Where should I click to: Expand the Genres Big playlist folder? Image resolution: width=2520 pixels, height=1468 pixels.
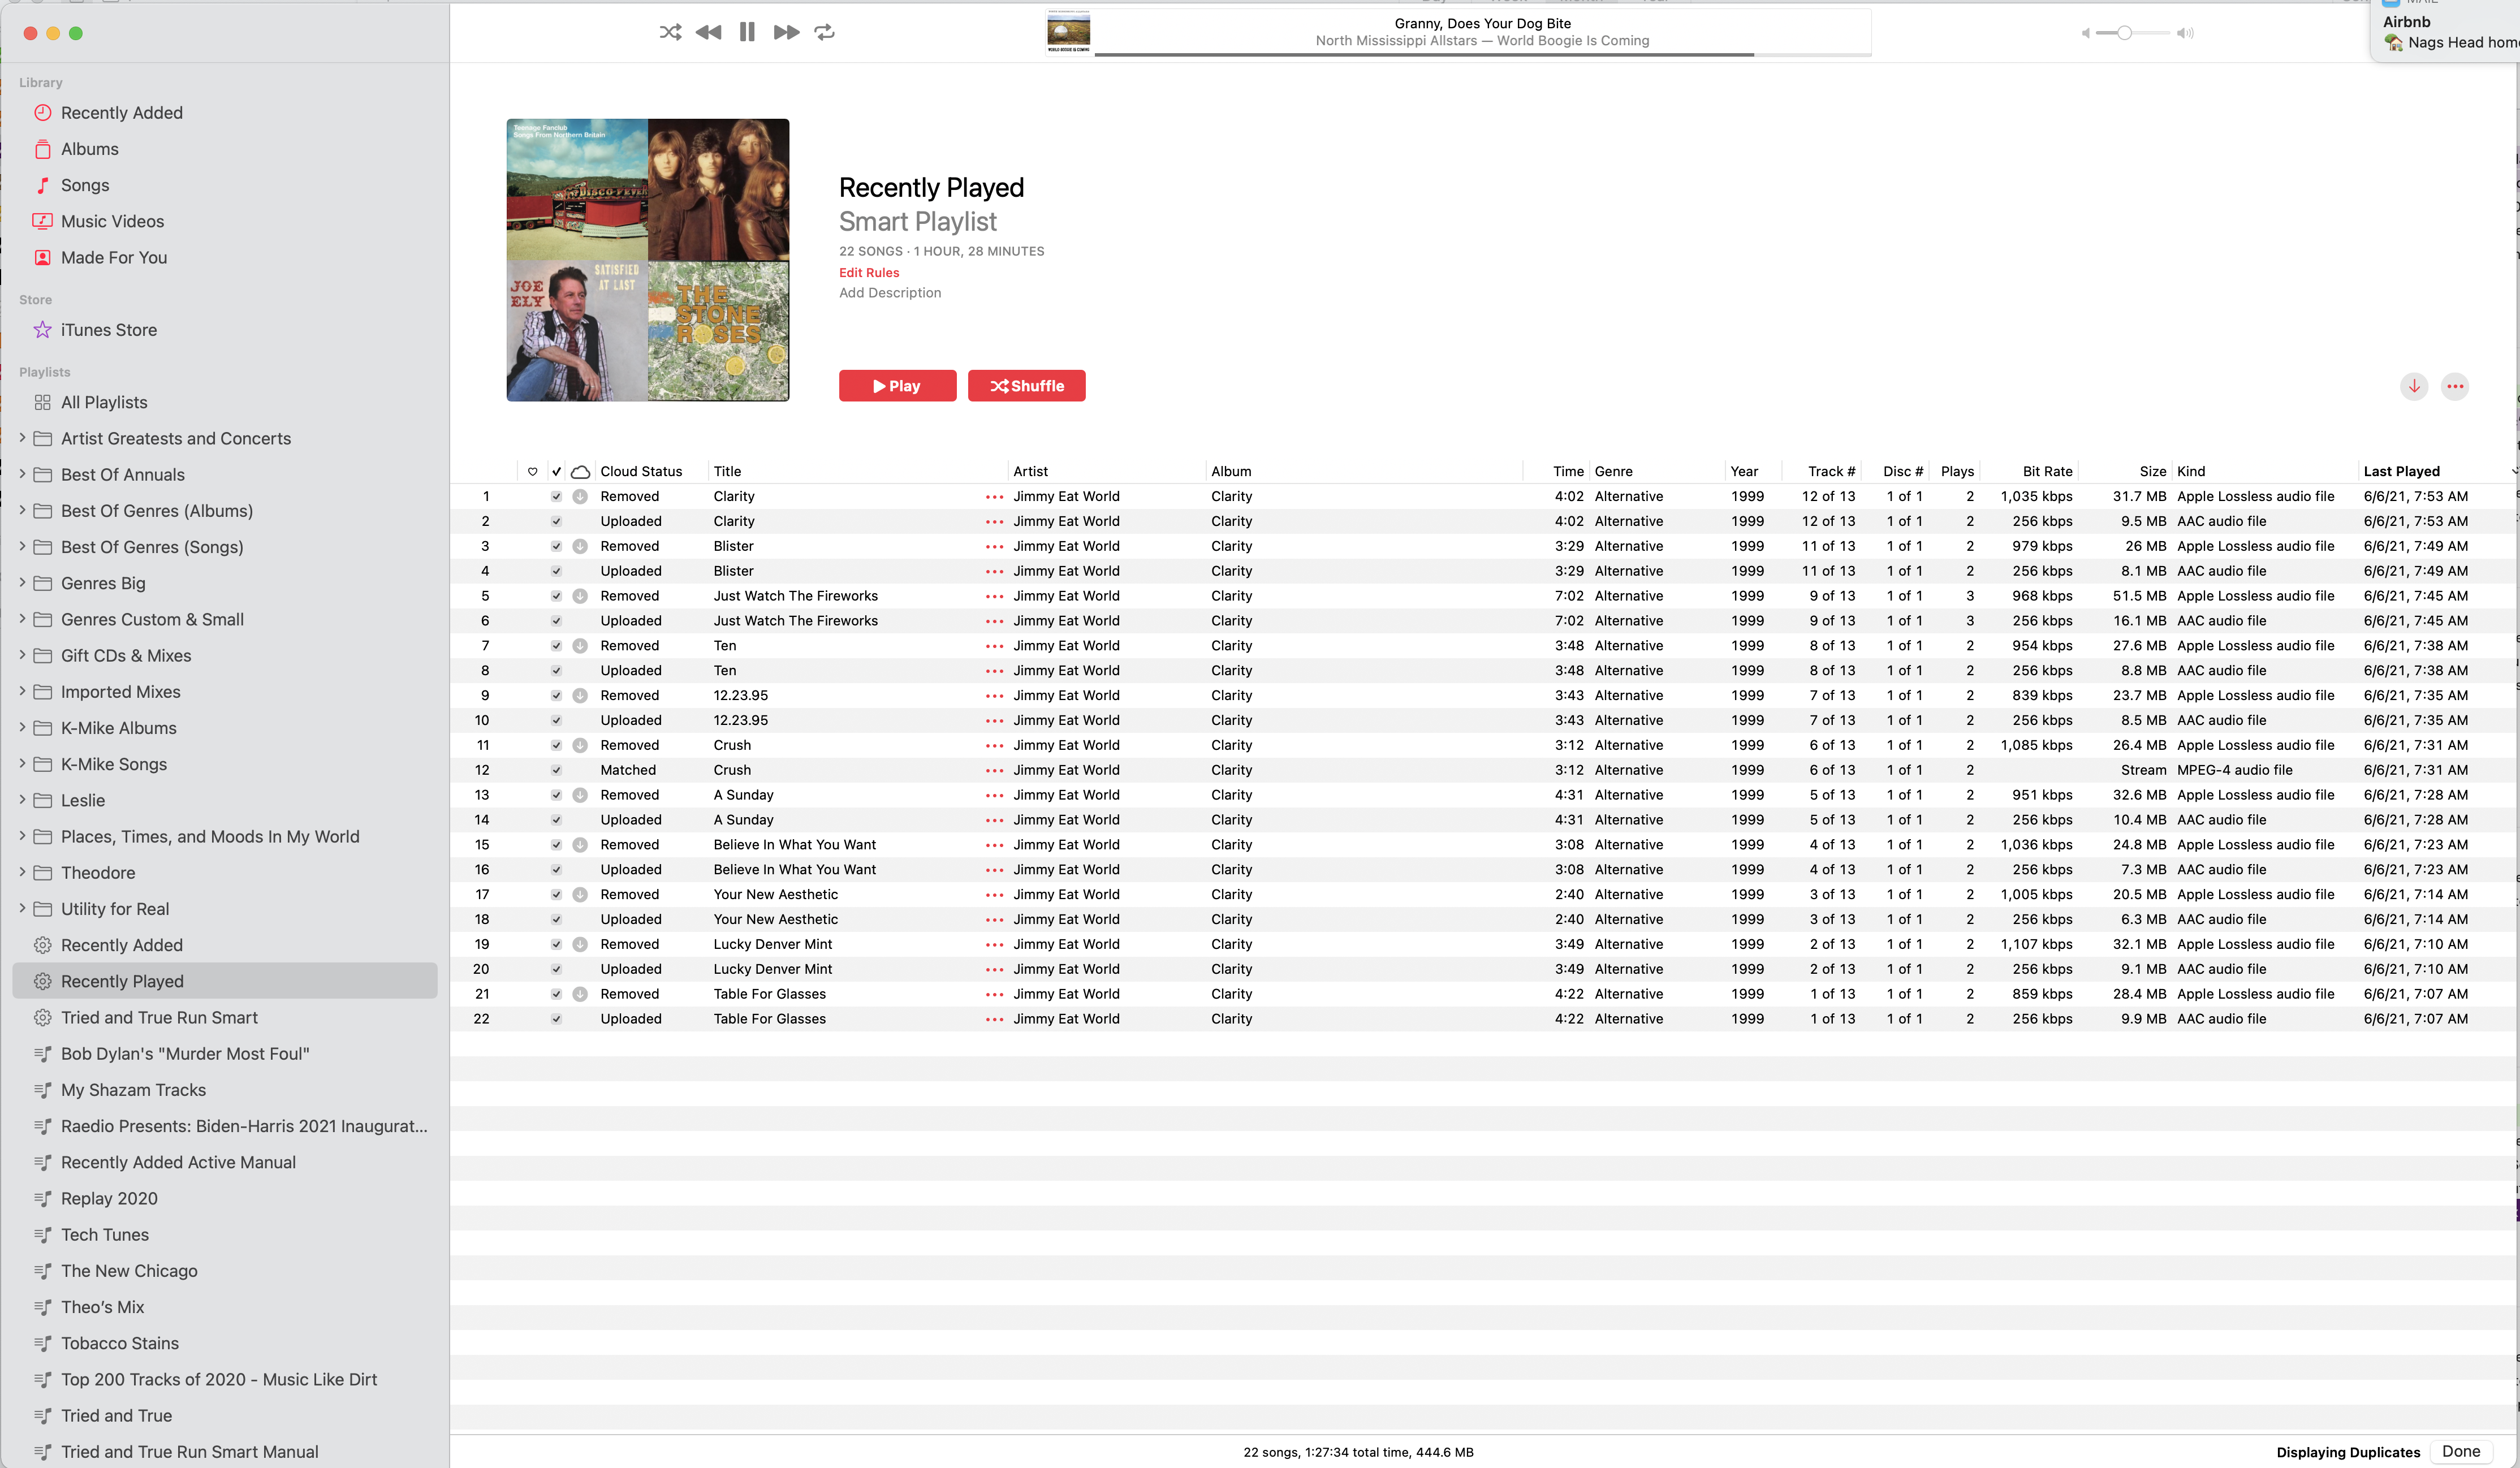(22, 583)
